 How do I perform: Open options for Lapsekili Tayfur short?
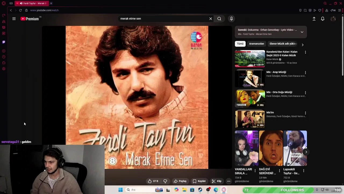pos(304,171)
